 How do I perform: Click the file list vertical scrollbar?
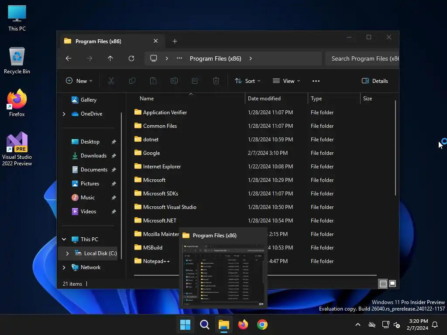[x=395, y=148]
